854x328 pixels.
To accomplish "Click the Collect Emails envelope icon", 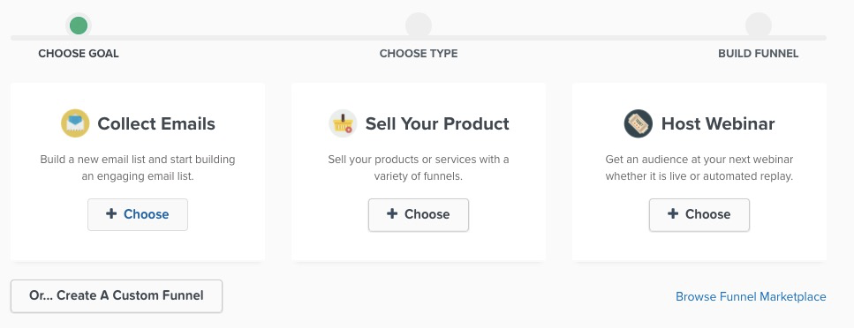I will [75, 123].
